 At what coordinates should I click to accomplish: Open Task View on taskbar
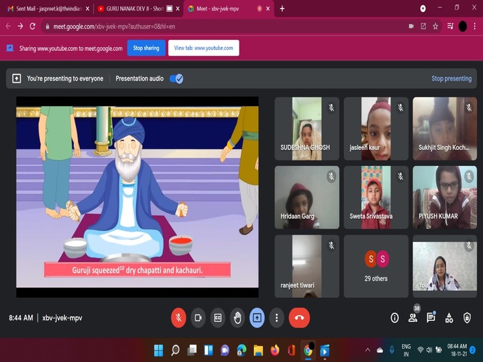tap(192, 350)
